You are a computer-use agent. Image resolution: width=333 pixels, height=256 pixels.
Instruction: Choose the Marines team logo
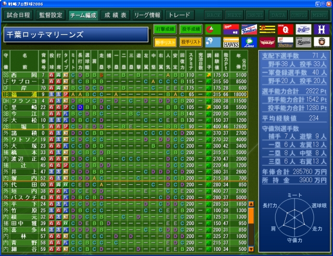click(x=303, y=42)
